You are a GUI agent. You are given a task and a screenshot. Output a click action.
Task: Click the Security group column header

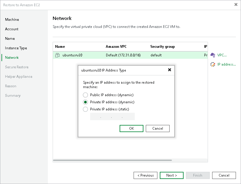coord(162,47)
